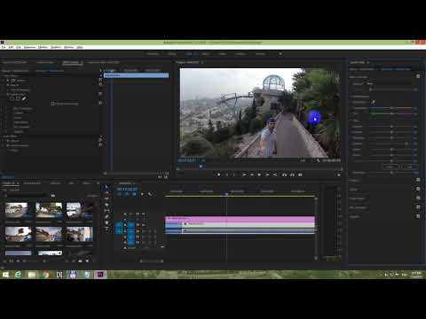The image size is (426, 319).
Task: Reset the Motion effect parameters
Action: [x=100, y=80]
